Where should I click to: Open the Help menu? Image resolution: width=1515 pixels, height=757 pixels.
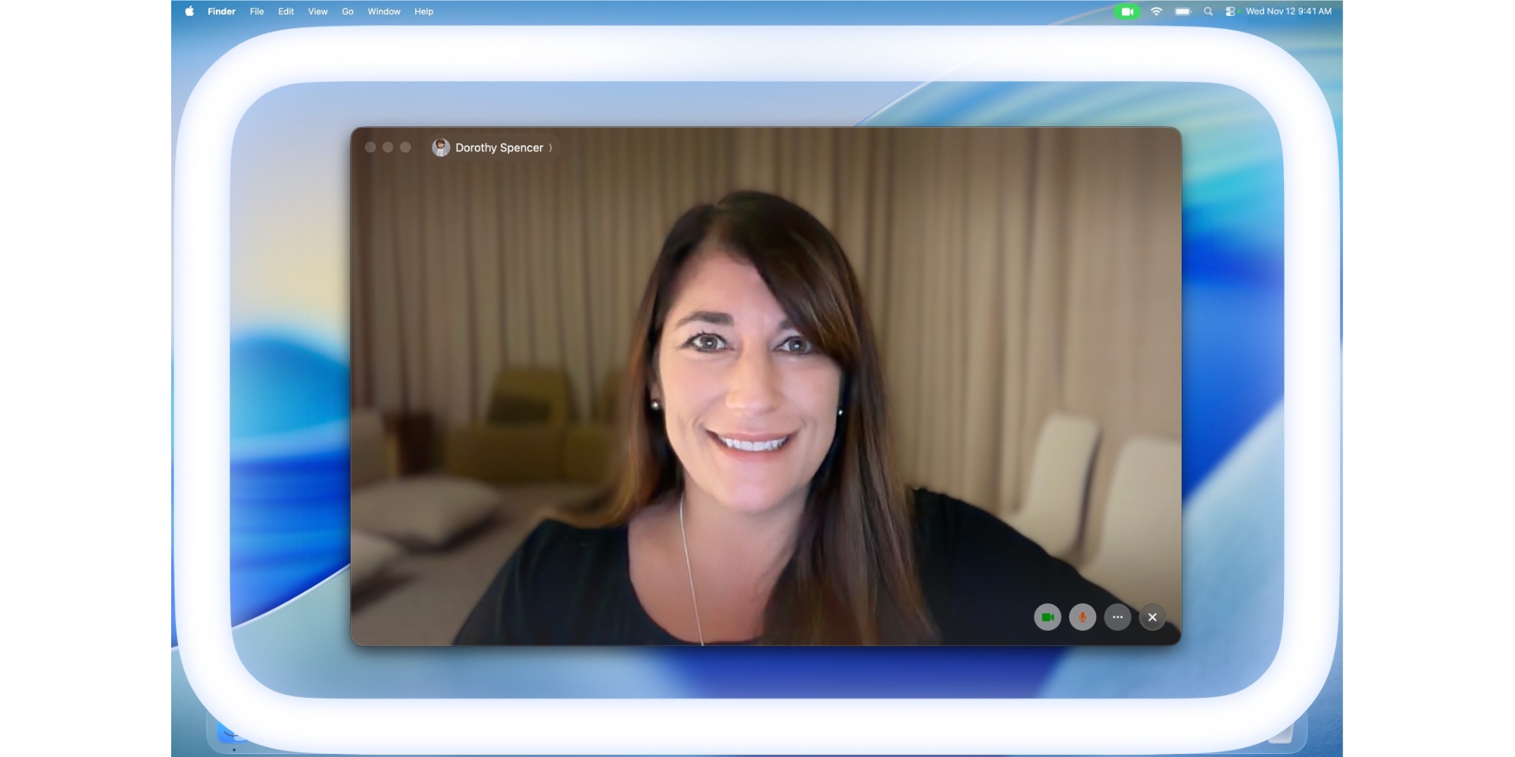pyautogui.click(x=423, y=11)
